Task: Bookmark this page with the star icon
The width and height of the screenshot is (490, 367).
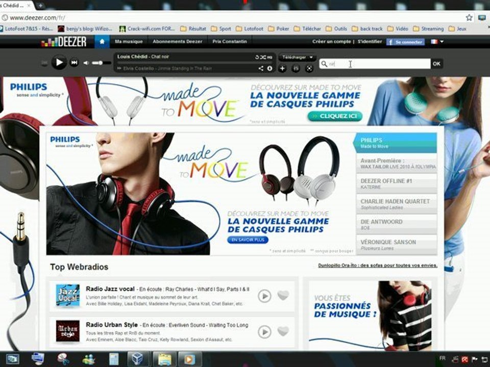Action: tap(469, 17)
